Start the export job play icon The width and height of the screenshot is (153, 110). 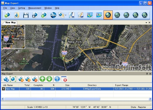pos(21,79)
